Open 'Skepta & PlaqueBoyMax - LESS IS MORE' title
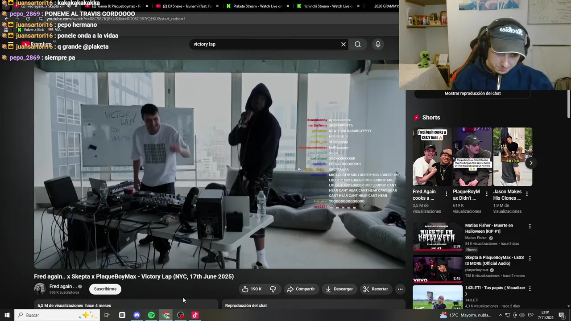The width and height of the screenshot is (571, 321). tap(494, 261)
